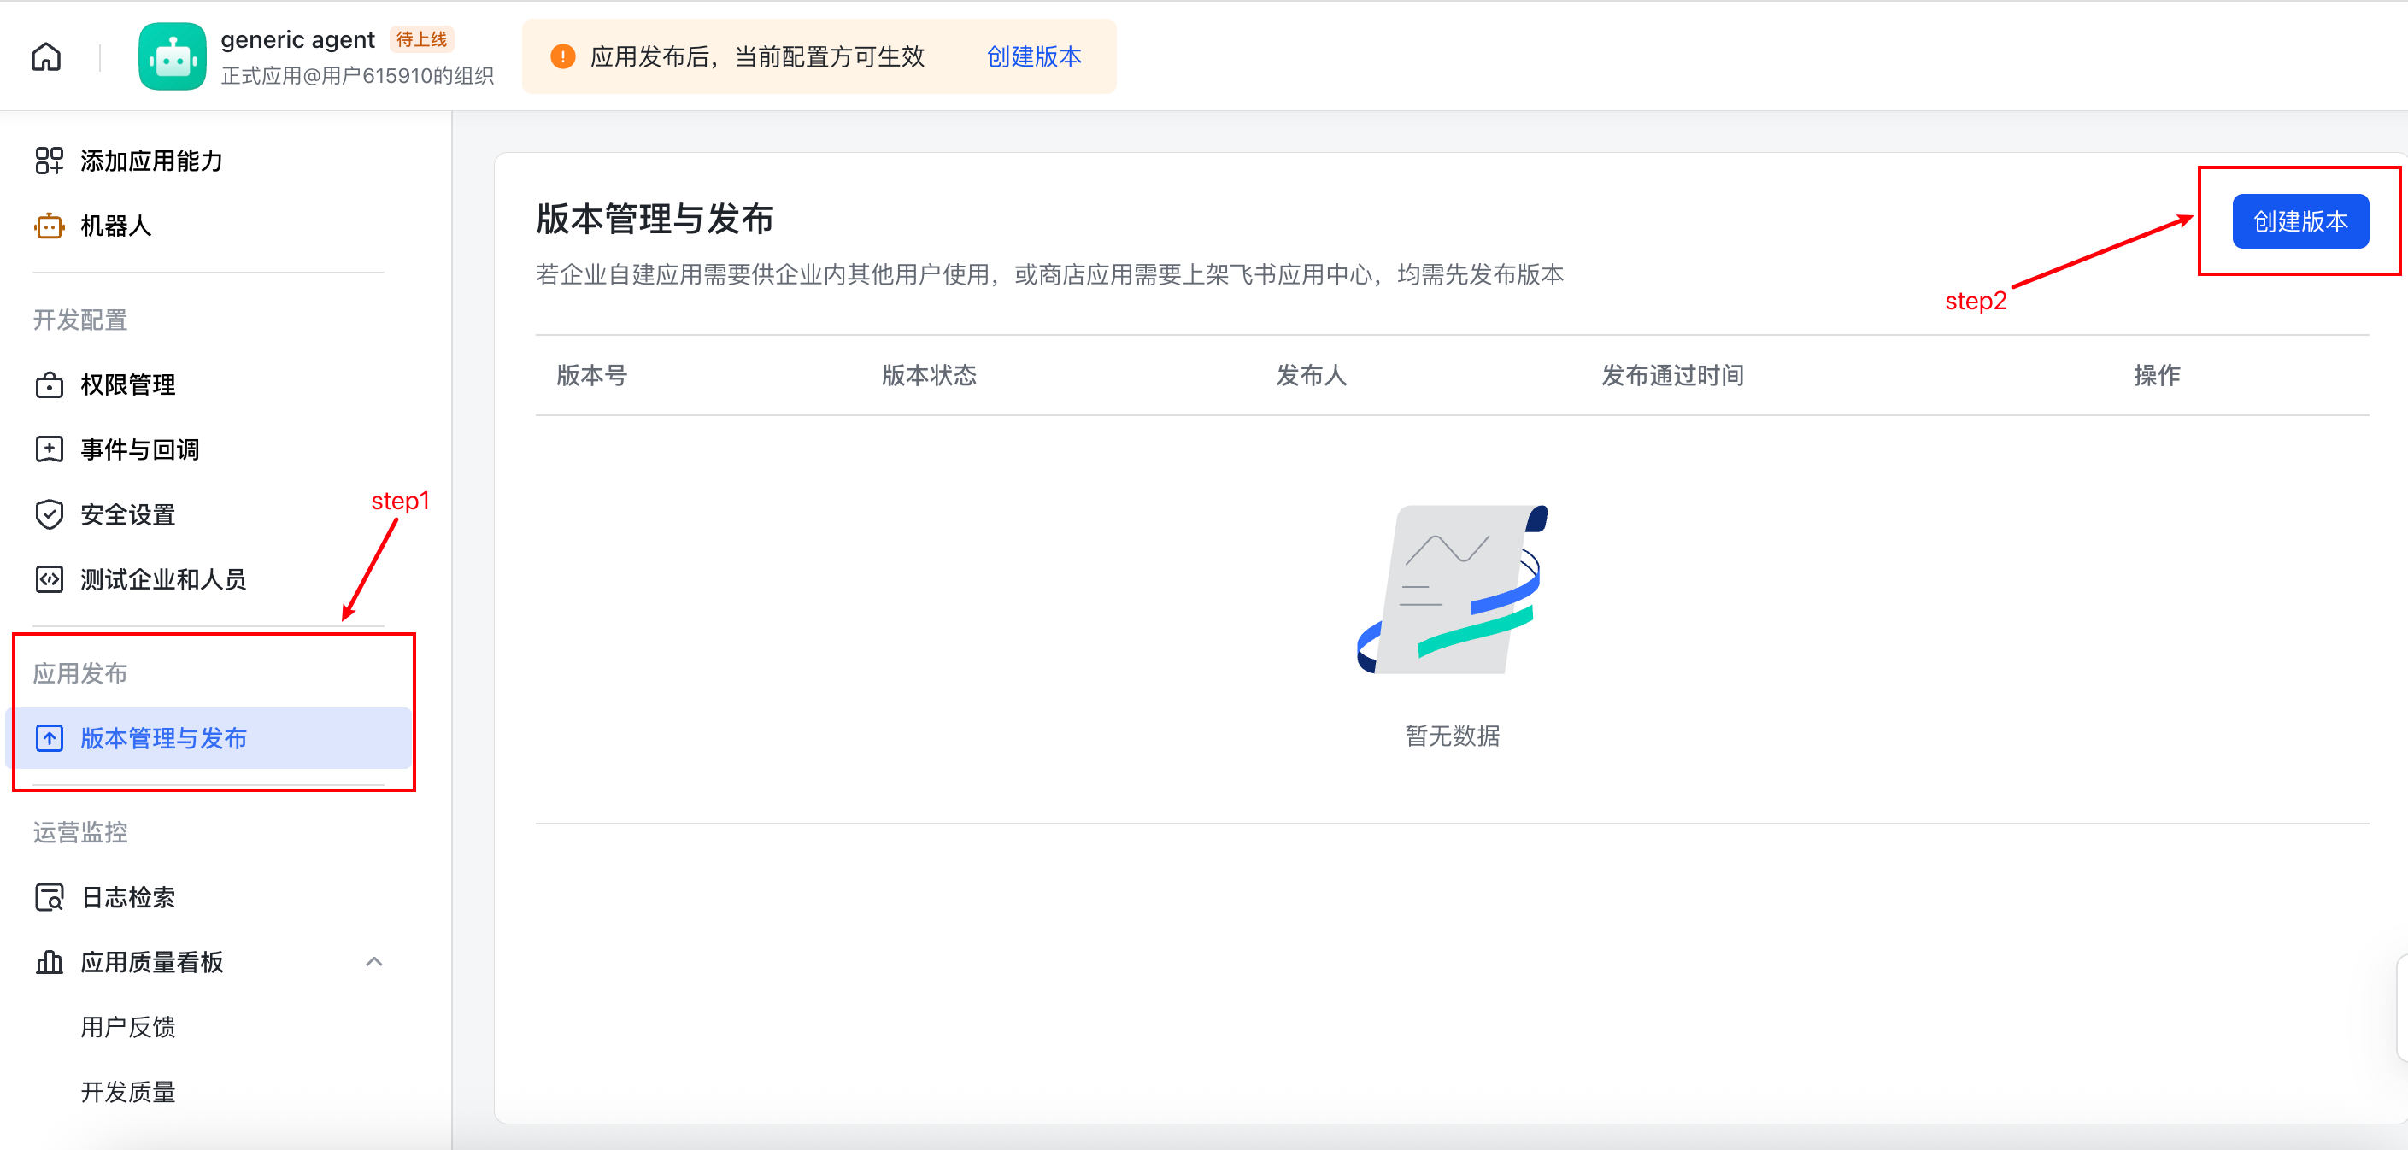The height and width of the screenshot is (1150, 2408).
Task: Click the 权限管理 permissions icon
Action: point(49,385)
